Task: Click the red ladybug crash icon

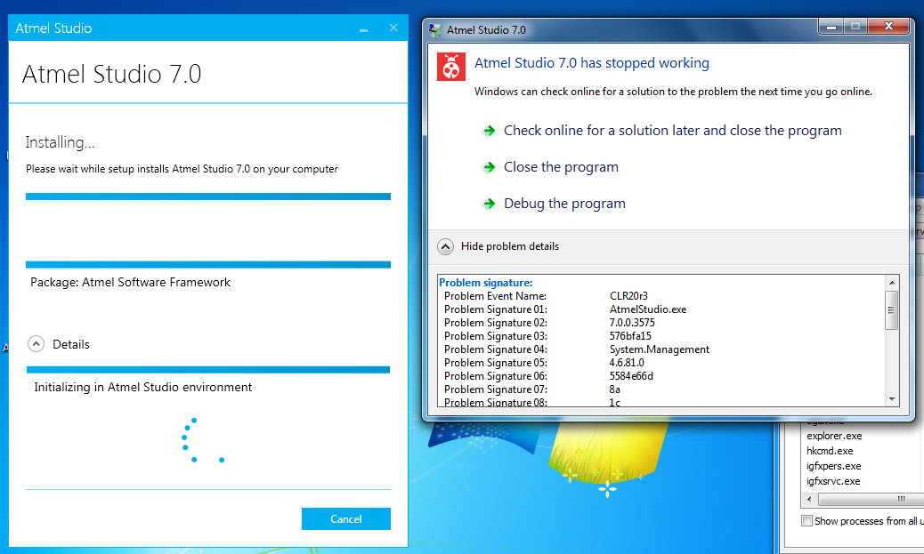Action: (450, 67)
